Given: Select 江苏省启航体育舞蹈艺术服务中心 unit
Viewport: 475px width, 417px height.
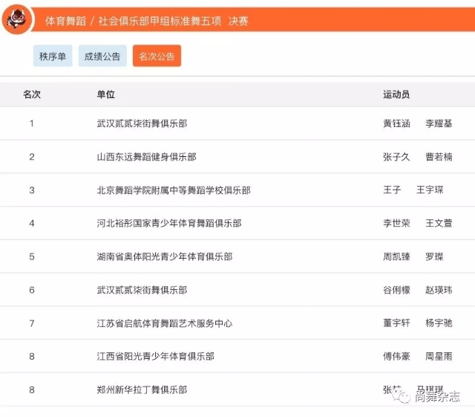Looking at the screenshot, I should pos(165,323).
